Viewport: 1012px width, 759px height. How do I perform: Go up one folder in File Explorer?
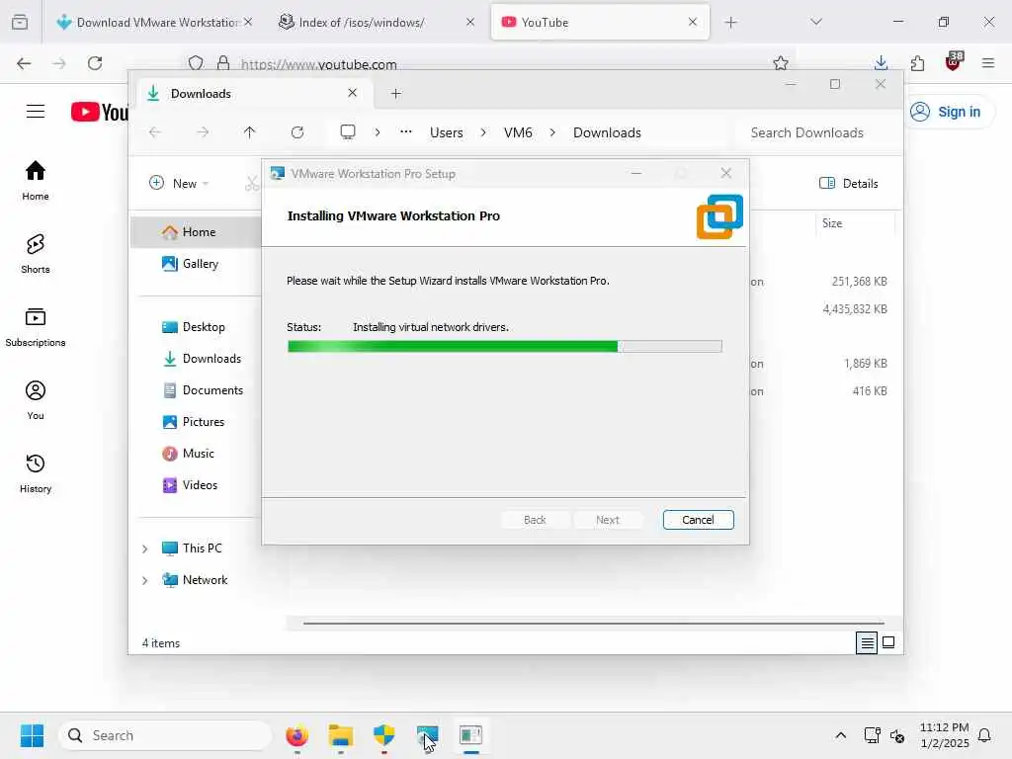click(x=249, y=132)
